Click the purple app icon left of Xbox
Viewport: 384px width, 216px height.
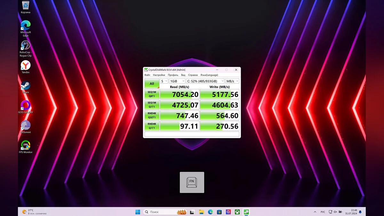228,212
